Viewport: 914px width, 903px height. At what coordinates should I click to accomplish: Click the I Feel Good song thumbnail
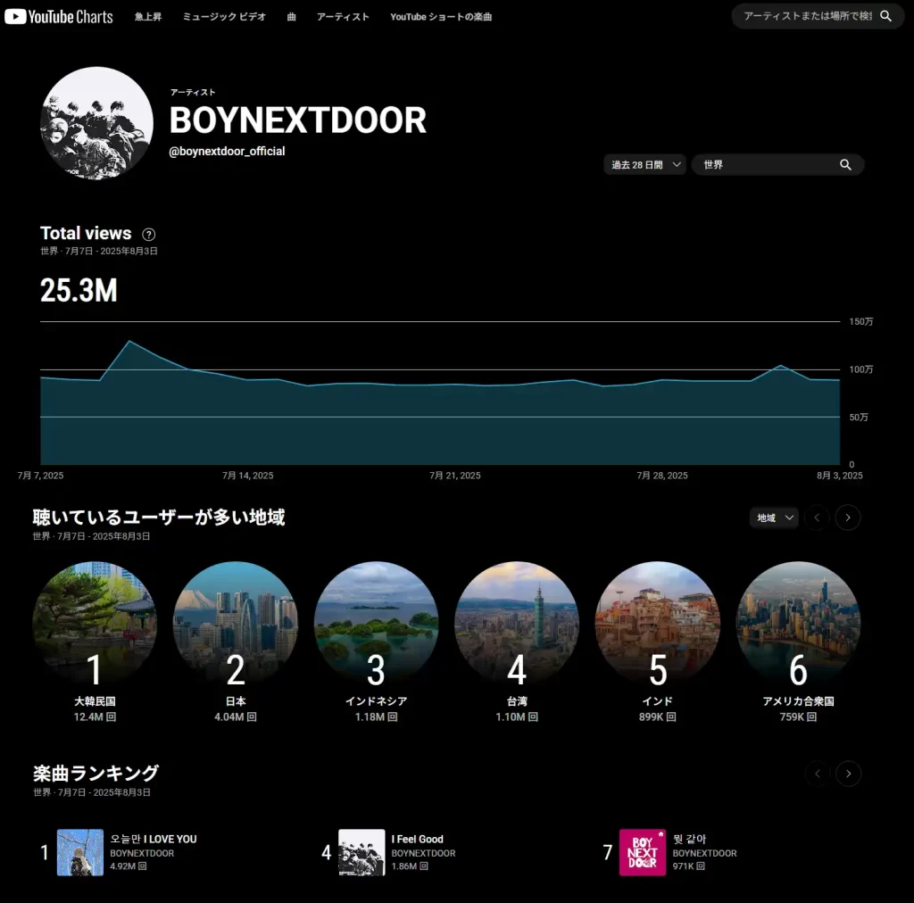click(361, 852)
